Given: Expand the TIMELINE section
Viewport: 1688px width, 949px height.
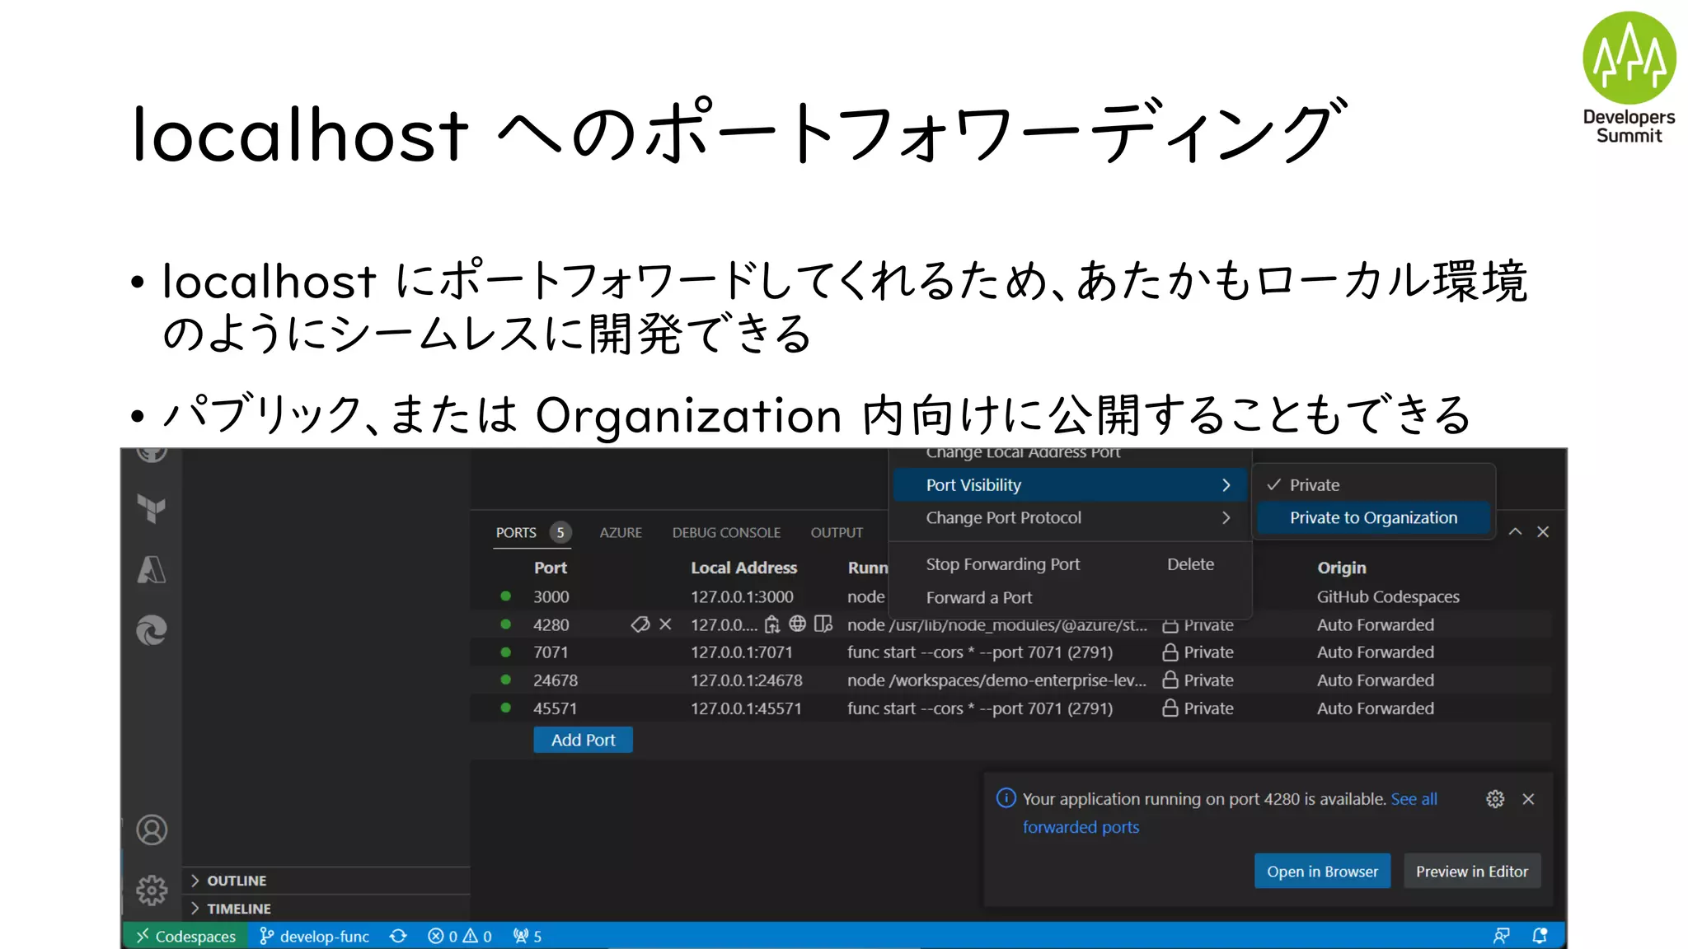Looking at the screenshot, I should 326,909.
